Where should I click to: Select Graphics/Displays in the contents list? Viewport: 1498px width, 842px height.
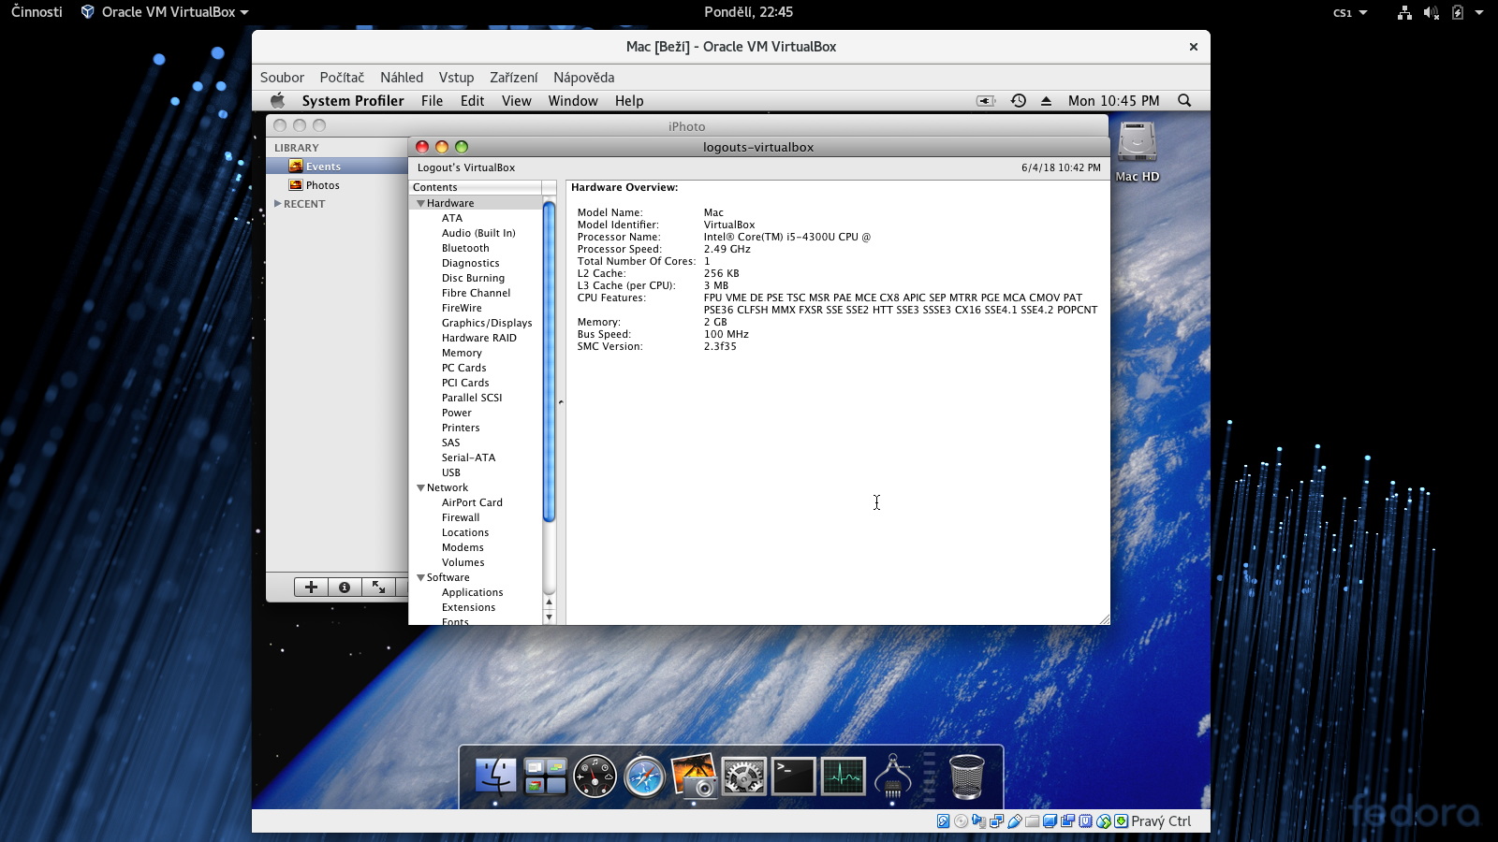pyautogui.click(x=486, y=323)
